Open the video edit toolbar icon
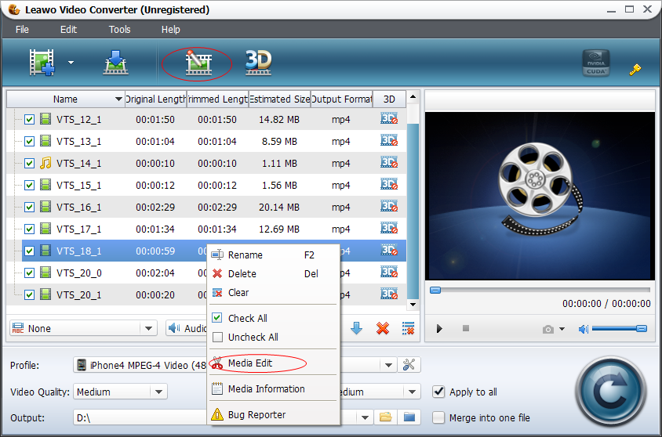Viewport: 662px width, 437px height. click(x=198, y=63)
